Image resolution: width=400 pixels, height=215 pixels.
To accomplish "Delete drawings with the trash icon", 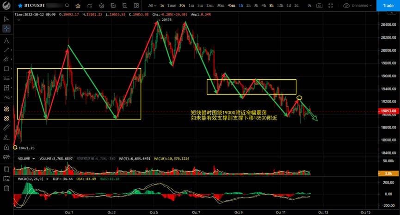I will tap(6, 188).
